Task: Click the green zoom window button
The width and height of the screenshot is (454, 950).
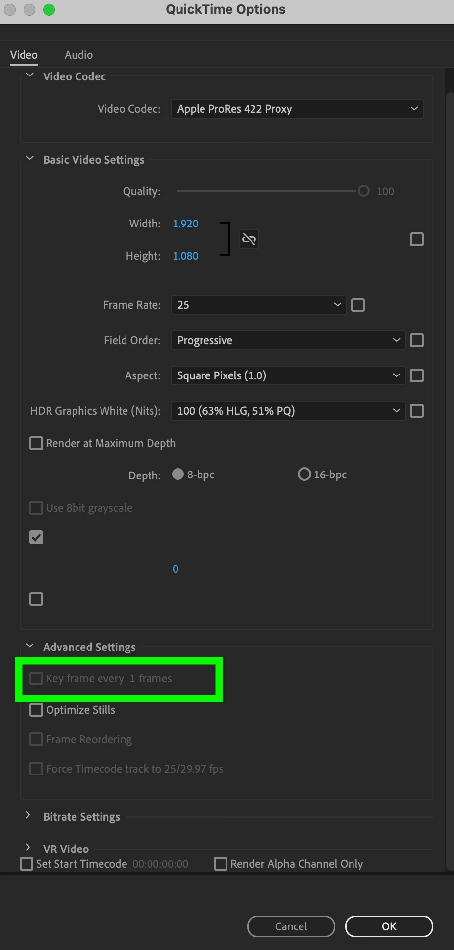Action: 49,10
